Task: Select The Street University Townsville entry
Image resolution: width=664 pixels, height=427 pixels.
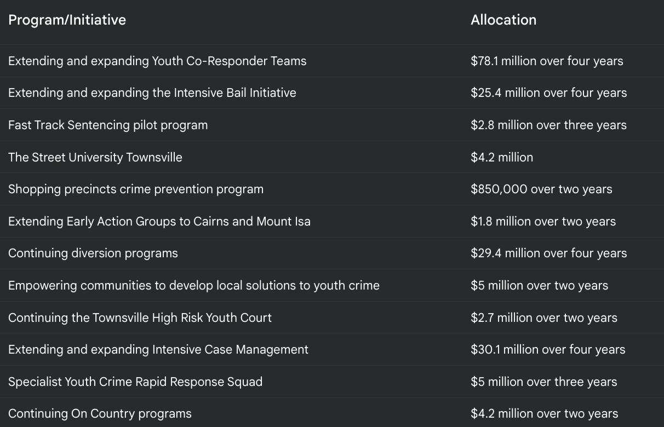Action: 95,157
